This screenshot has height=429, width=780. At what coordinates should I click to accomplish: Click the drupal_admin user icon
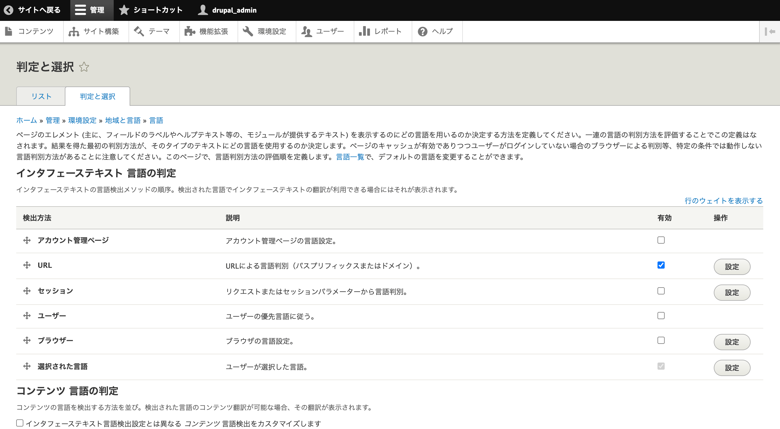203,10
